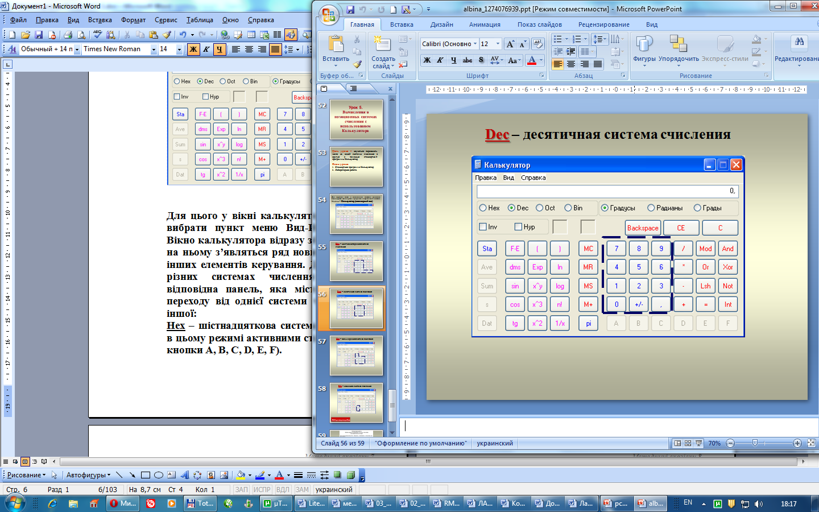
Task: Click the Open folder icon in Word
Action: (x=26, y=35)
